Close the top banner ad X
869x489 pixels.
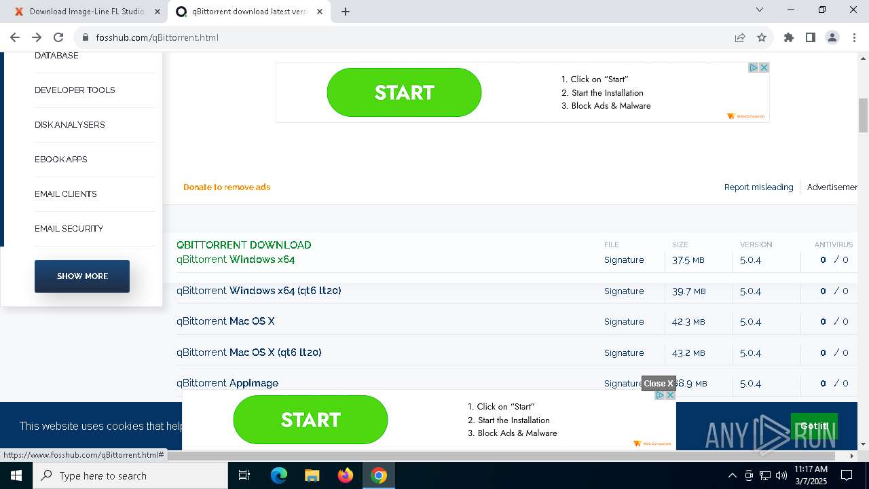click(x=764, y=67)
